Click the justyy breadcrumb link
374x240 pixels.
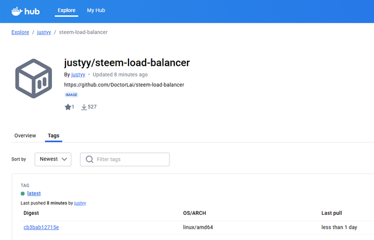click(x=43, y=32)
